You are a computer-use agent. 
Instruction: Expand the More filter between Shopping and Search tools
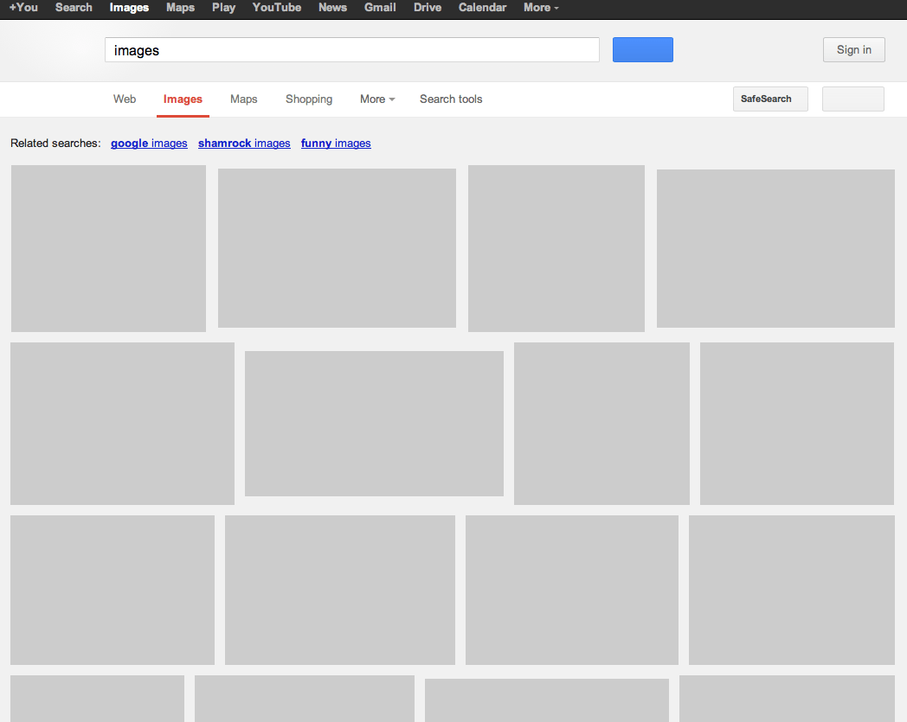pyautogui.click(x=376, y=99)
